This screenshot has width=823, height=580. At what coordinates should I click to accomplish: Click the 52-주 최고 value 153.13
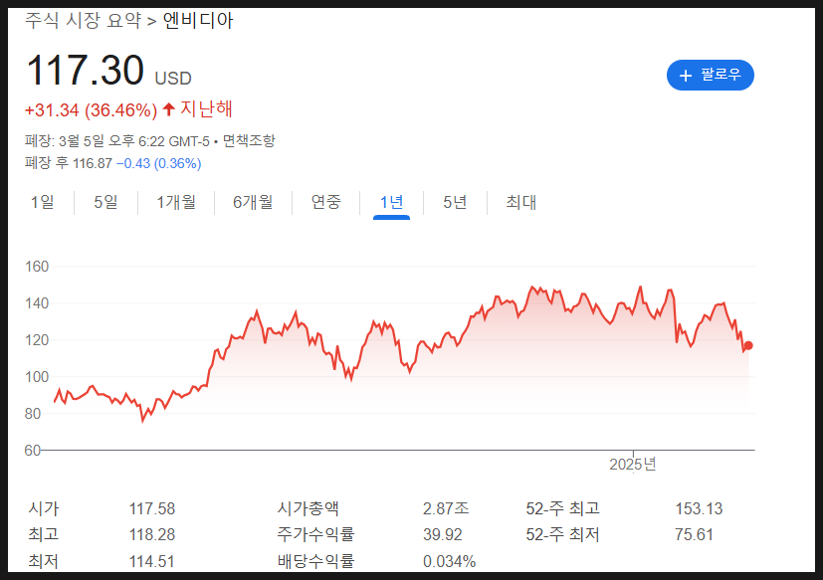coord(699,509)
